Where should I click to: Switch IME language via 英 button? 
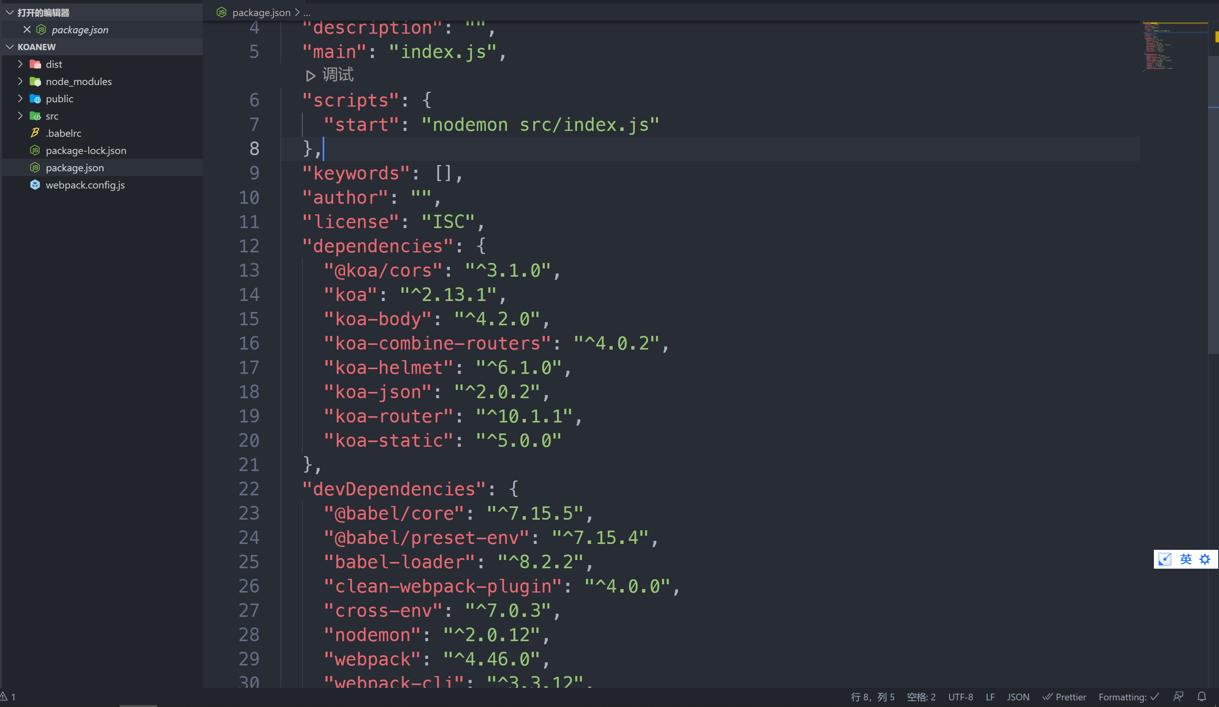click(x=1186, y=559)
